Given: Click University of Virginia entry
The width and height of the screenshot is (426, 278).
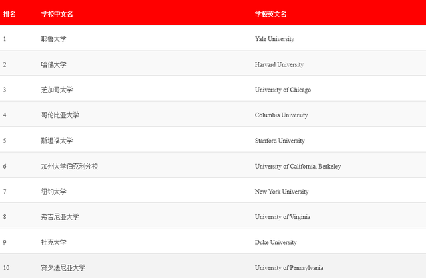Looking at the screenshot, I should (x=282, y=216).
